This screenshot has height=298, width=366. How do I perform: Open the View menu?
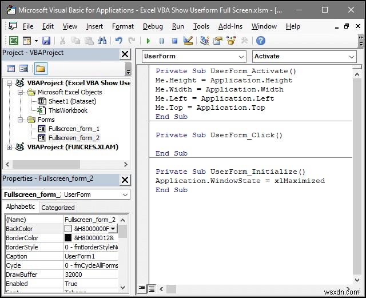coord(70,26)
